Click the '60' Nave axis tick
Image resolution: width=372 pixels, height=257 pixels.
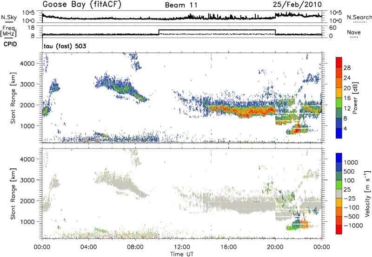pos(333,28)
